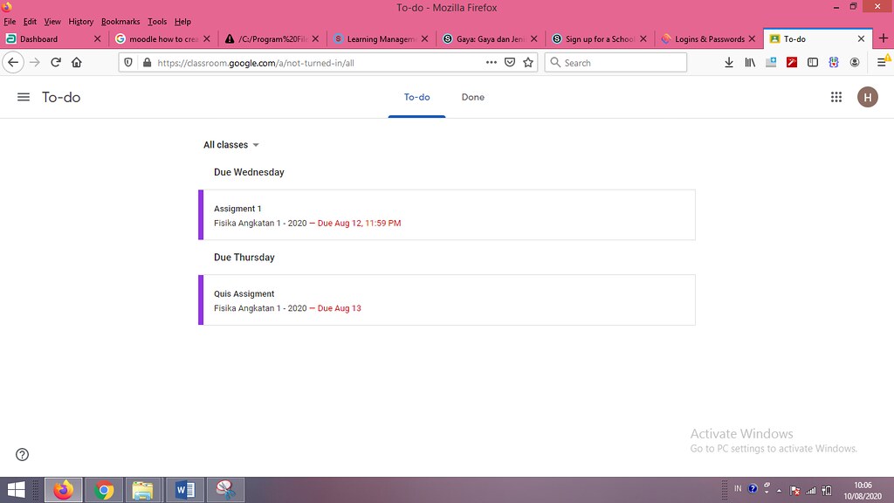Open the Quis Assigment task
Image resolution: width=894 pixels, height=503 pixels.
[446, 300]
